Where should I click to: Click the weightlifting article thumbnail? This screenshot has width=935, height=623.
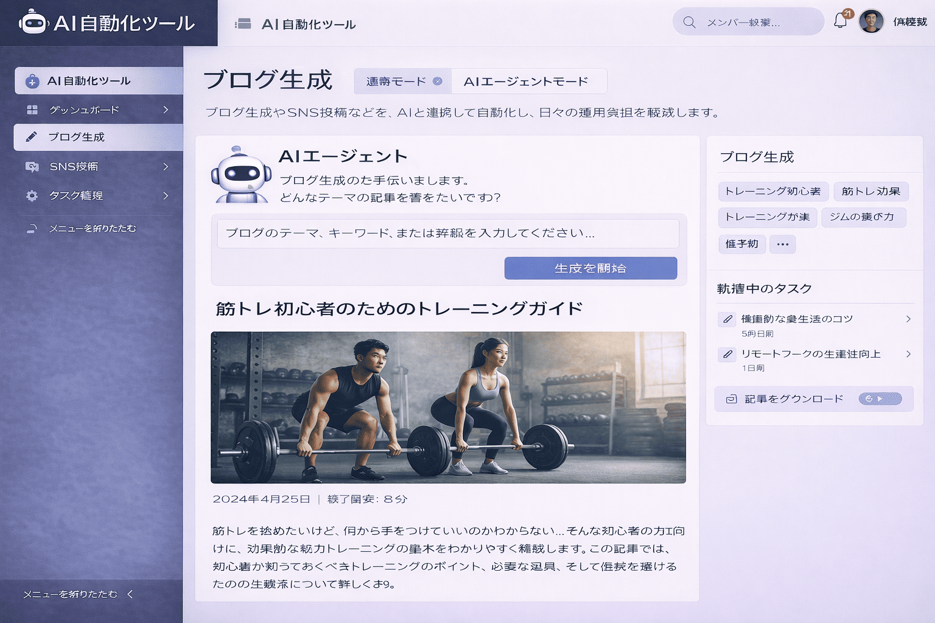(x=448, y=407)
